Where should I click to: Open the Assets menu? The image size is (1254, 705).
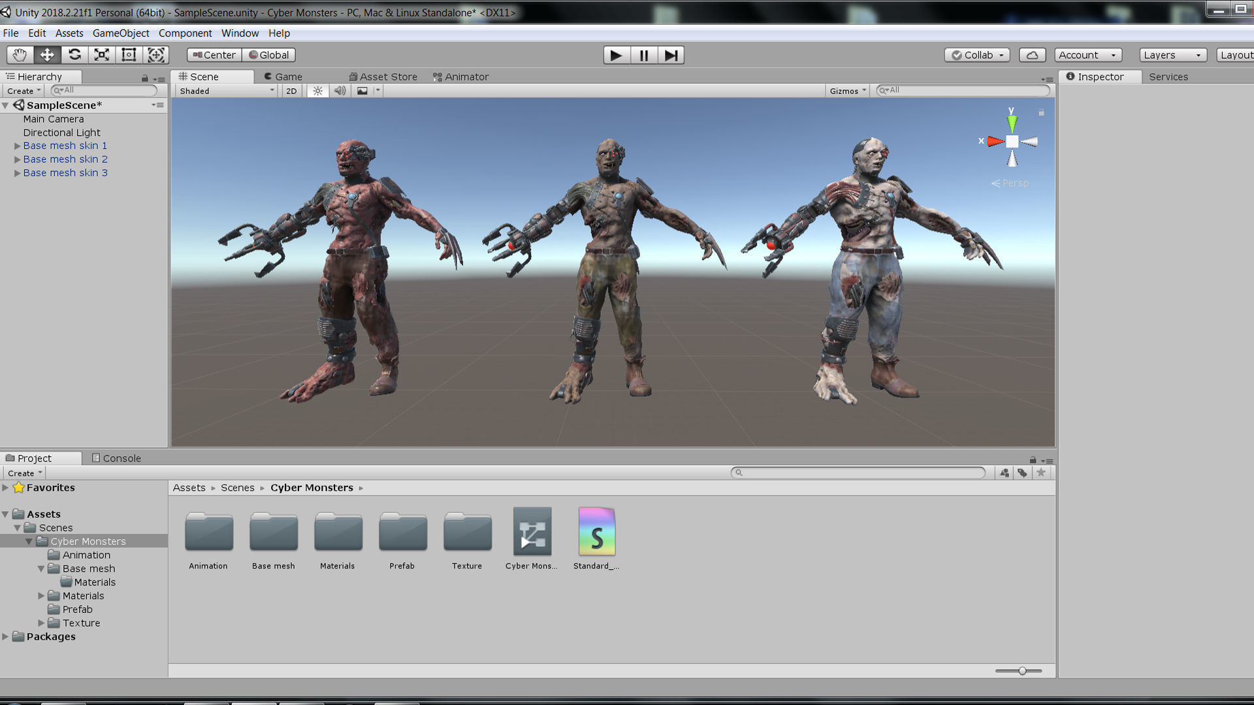click(69, 33)
